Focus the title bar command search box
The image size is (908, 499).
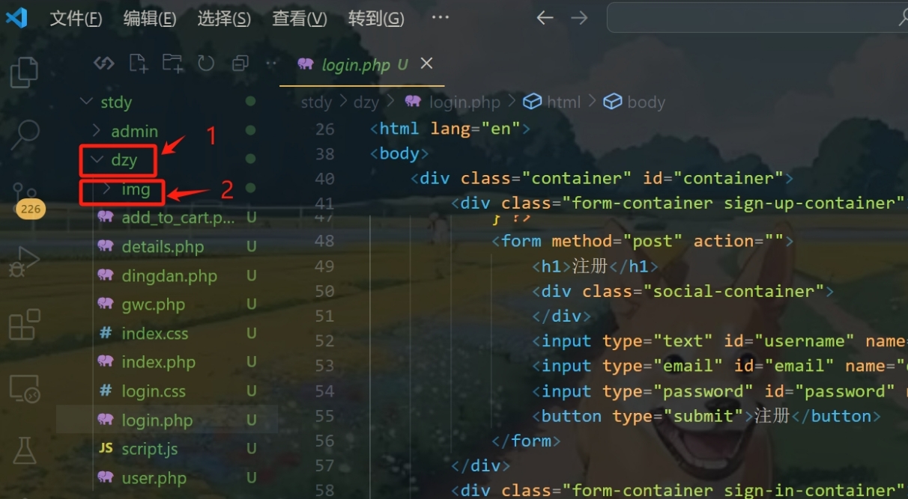tap(757, 18)
